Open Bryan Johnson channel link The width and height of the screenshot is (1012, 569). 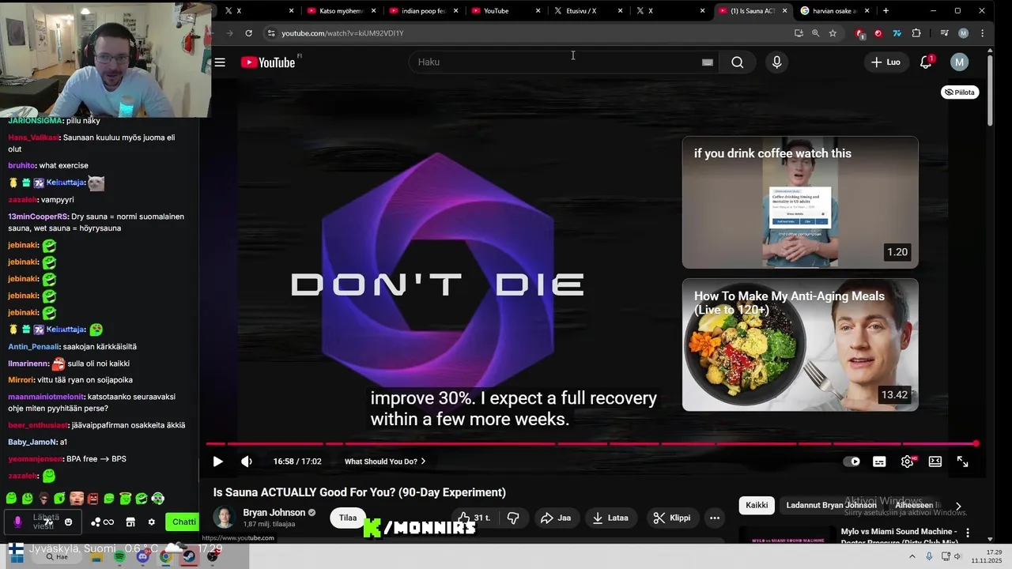274,513
